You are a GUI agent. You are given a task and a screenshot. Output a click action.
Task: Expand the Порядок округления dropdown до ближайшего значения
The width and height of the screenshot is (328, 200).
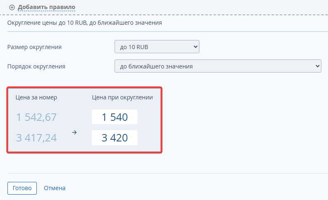218,66
